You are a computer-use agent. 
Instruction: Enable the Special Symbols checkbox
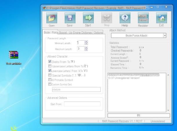pos(50,75)
